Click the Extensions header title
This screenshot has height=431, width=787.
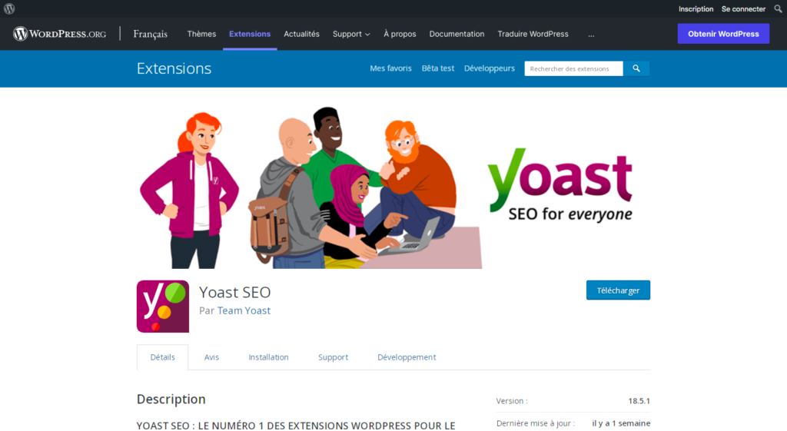coord(174,68)
